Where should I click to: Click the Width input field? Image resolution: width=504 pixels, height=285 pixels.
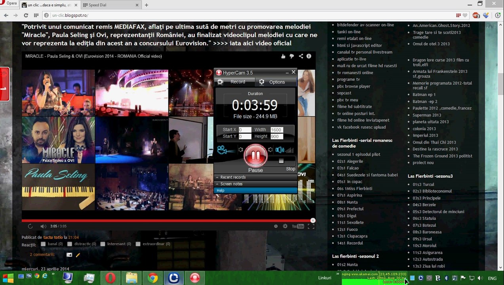[x=276, y=130]
